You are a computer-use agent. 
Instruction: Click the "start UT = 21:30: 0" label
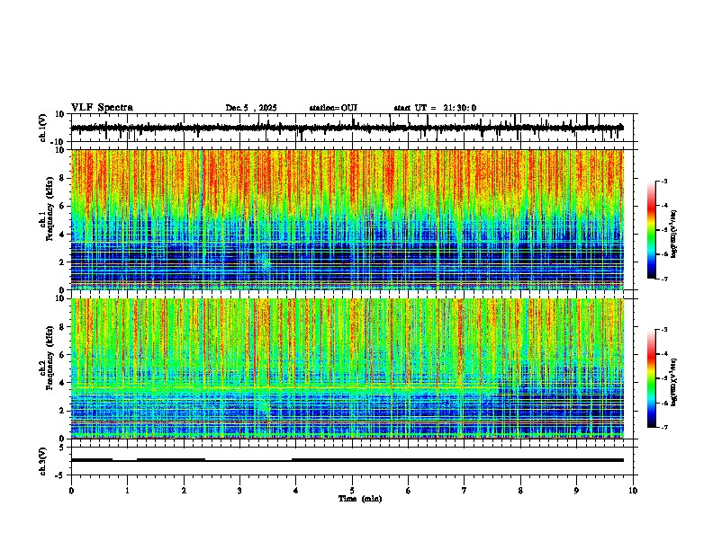(435, 108)
